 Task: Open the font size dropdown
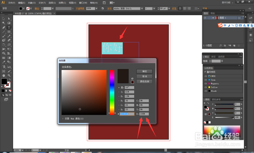[x=169, y=8]
